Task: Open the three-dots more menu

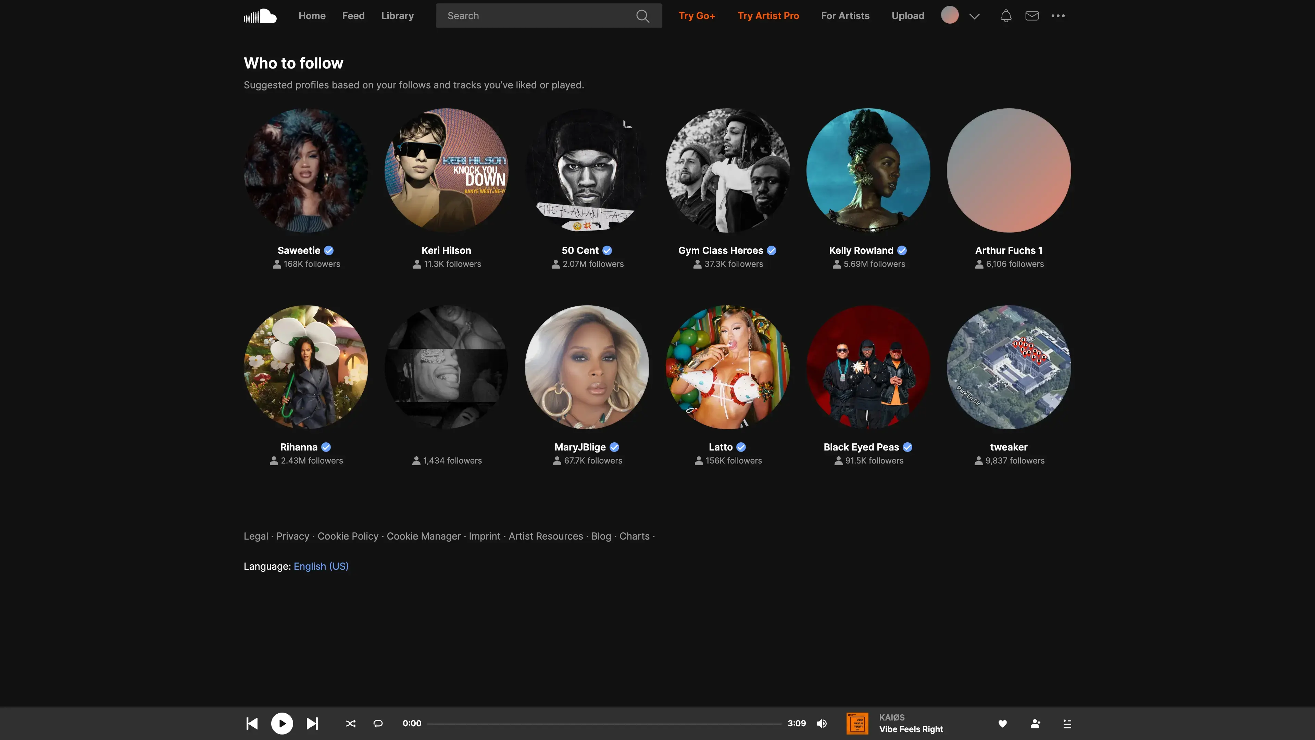Action: tap(1058, 16)
